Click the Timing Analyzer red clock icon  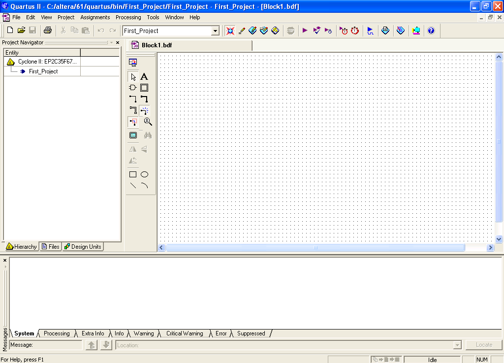(355, 31)
